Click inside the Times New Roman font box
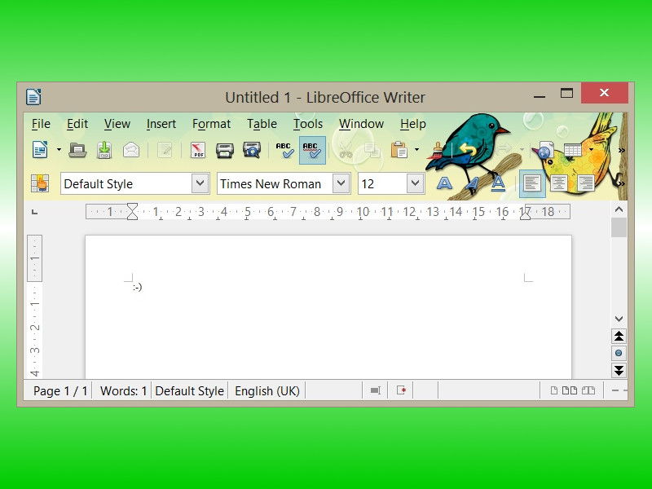The width and height of the screenshot is (652, 489). pos(275,183)
